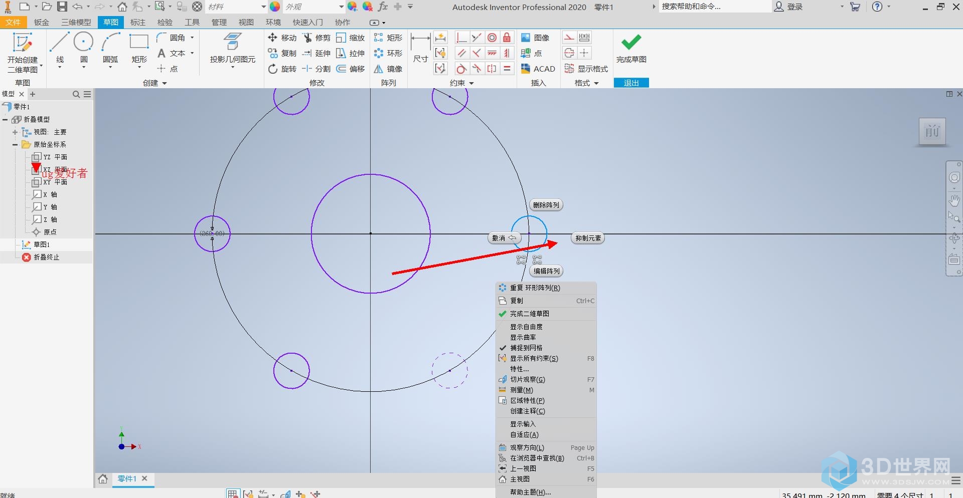Click Finish Sketch (完成草图) green check
This screenshot has height=498, width=963.
(631, 48)
